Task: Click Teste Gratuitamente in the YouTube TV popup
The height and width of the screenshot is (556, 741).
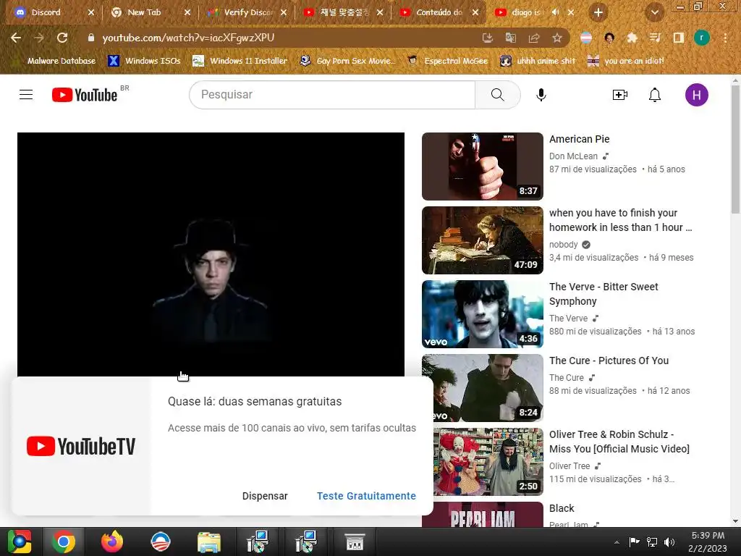Action: [366, 496]
